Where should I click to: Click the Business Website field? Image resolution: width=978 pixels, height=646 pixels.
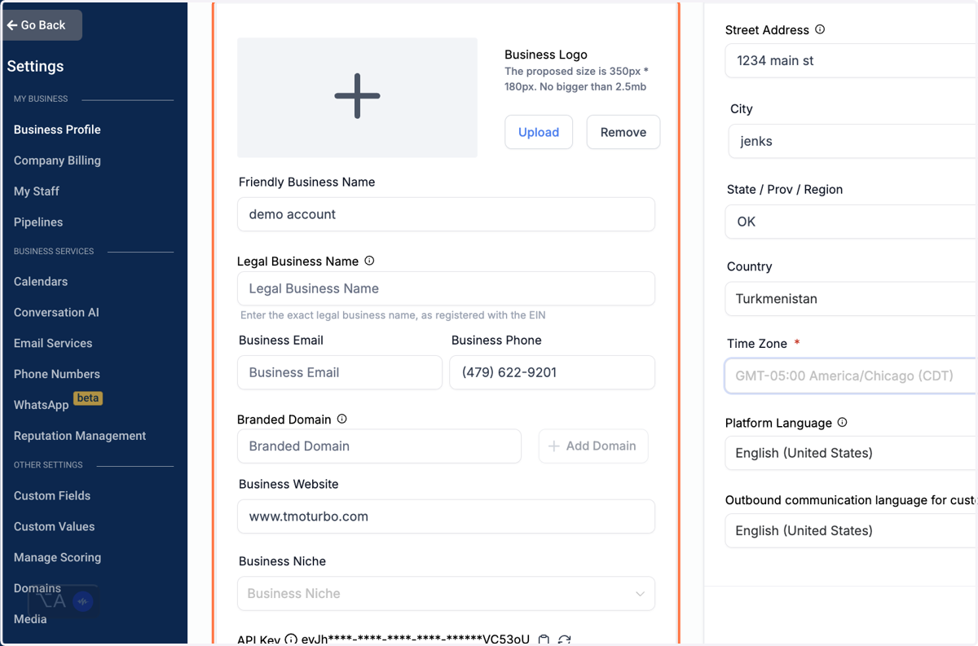tap(446, 516)
